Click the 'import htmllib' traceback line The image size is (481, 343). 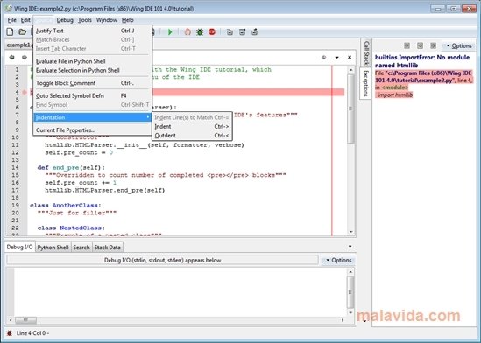(x=395, y=94)
